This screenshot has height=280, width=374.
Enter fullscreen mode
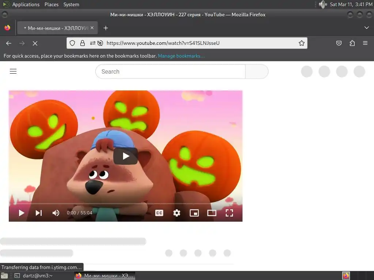229,213
